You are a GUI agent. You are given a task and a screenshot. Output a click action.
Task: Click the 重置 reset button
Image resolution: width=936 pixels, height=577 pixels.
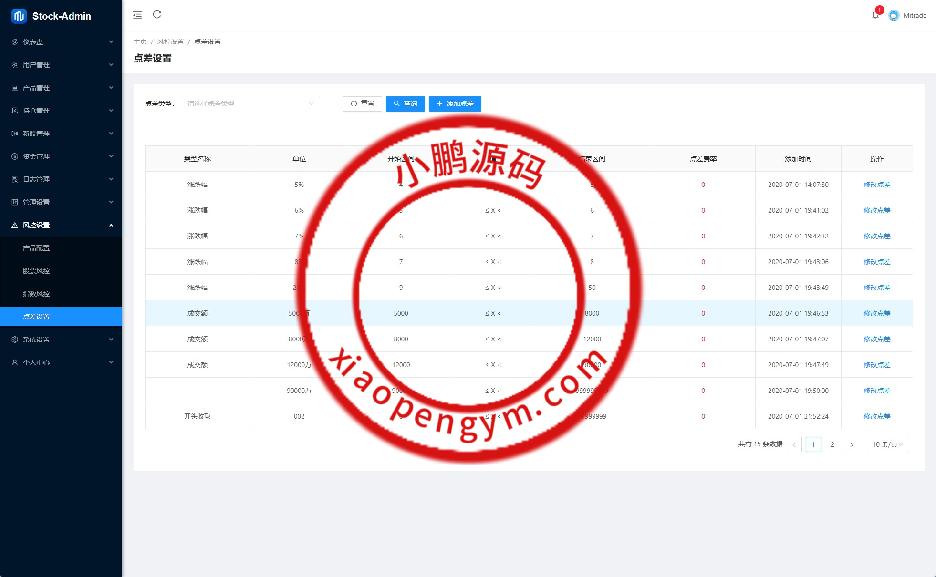[362, 103]
